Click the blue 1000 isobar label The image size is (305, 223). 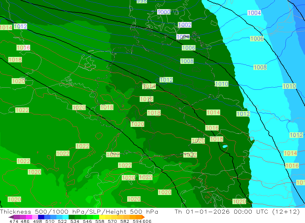tap(164, 12)
